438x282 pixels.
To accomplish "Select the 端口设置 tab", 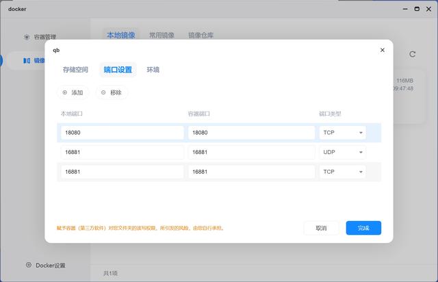I will pos(118,70).
